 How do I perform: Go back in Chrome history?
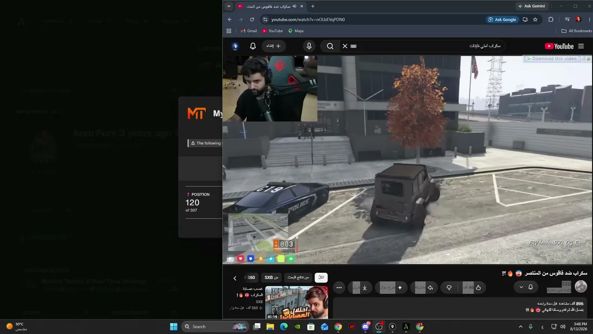click(x=230, y=19)
